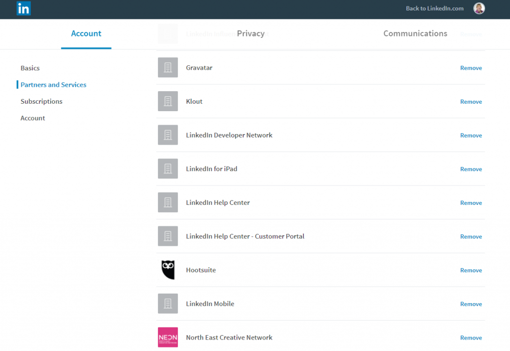This screenshot has width=510, height=351.
Task: Remove Klout from connected services
Action: (471, 102)
